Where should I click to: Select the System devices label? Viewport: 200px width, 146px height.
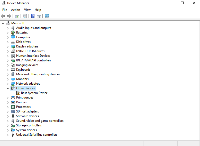click(26, 130)
